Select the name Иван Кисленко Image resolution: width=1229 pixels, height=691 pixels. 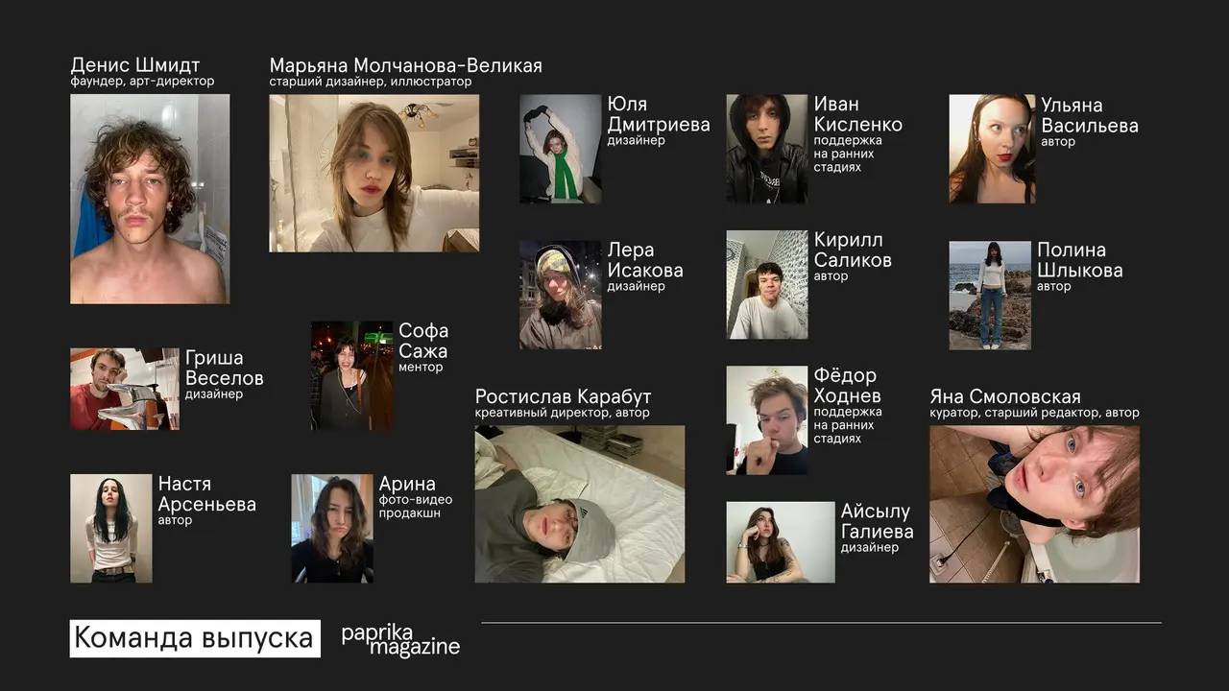tap(858, 114)
